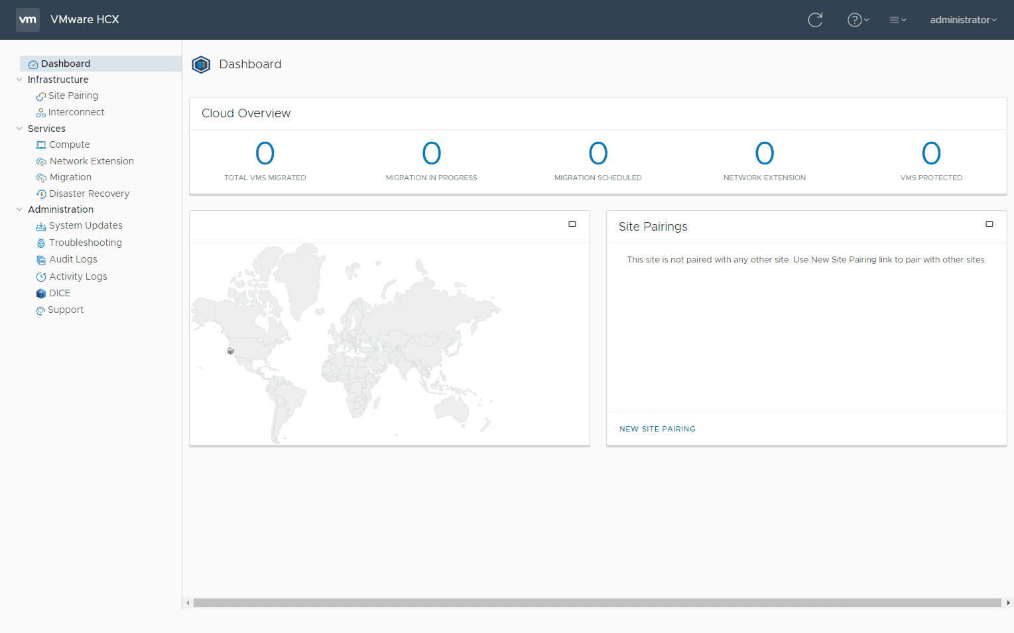The width and height of the screenshot is (1014, 633).
Task: Maximize the Site Pairings panel
Action: pos(989,224)
